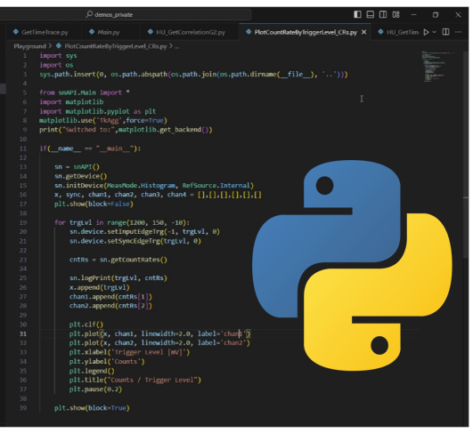Click line number 31 in gutter

pyautogui.click(x=23, y=333)
